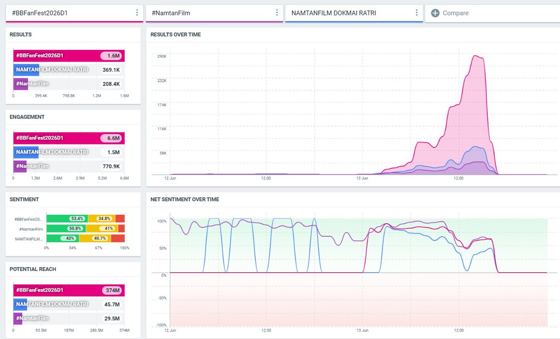Click the SENTIMENT panel heading
Screen dimensions: 560x339
tap(24, 199)
